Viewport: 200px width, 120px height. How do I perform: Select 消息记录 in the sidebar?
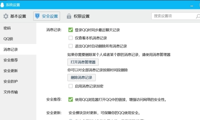18,49
